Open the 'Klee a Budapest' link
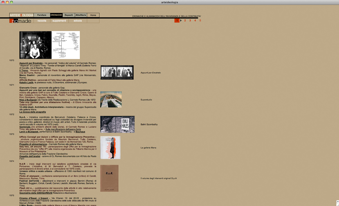The width and height of the screenshot is (339, 206). (x=28, y=100)
